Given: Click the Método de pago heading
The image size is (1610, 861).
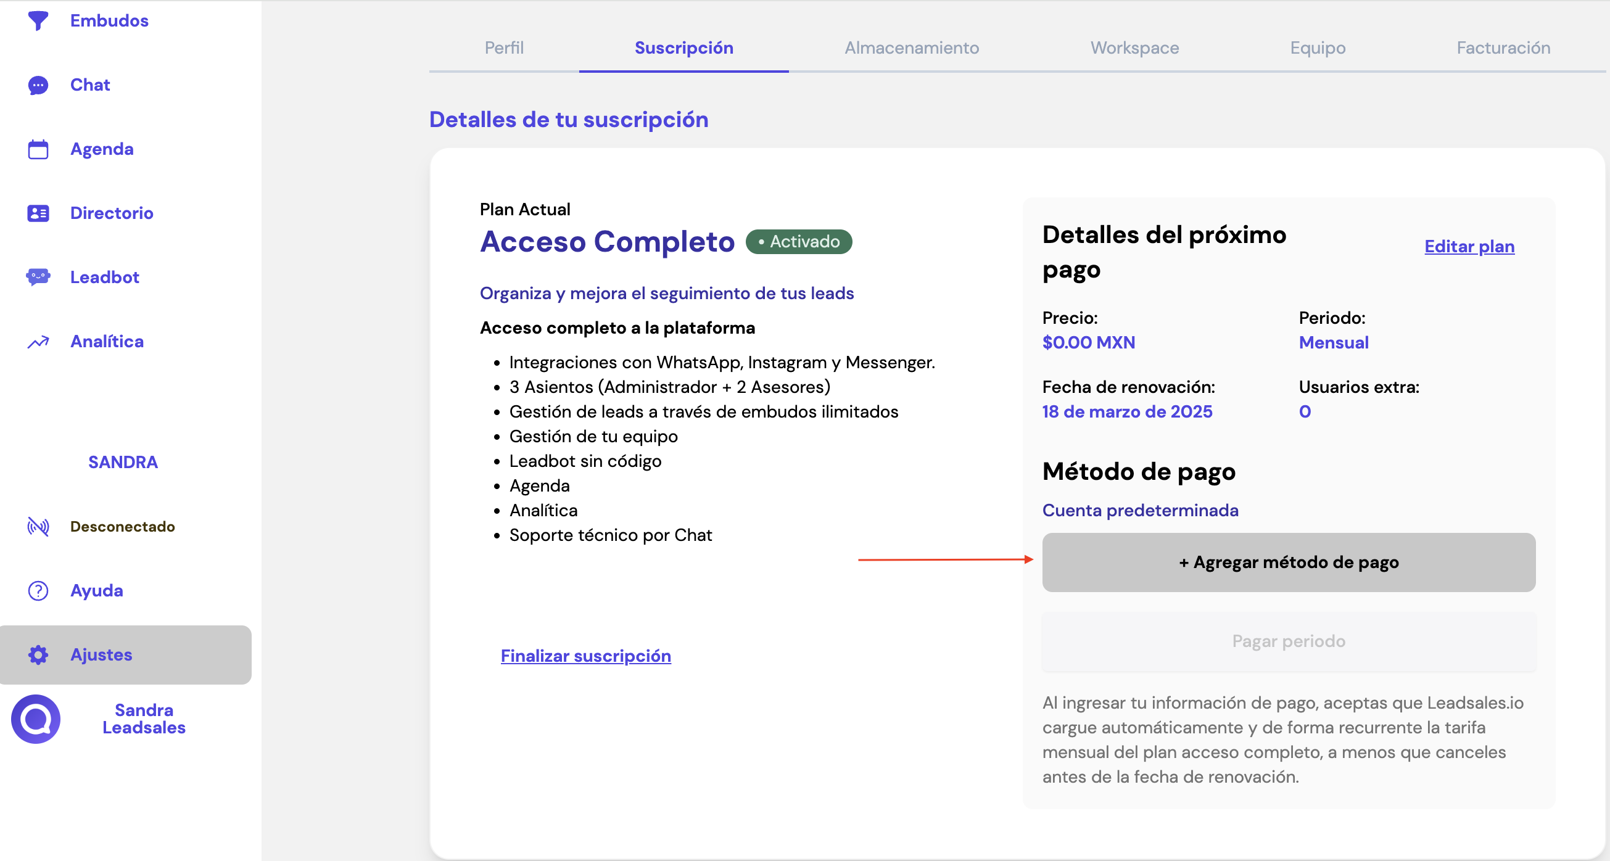Looking at the screenshot, I should coord(1139,472).
